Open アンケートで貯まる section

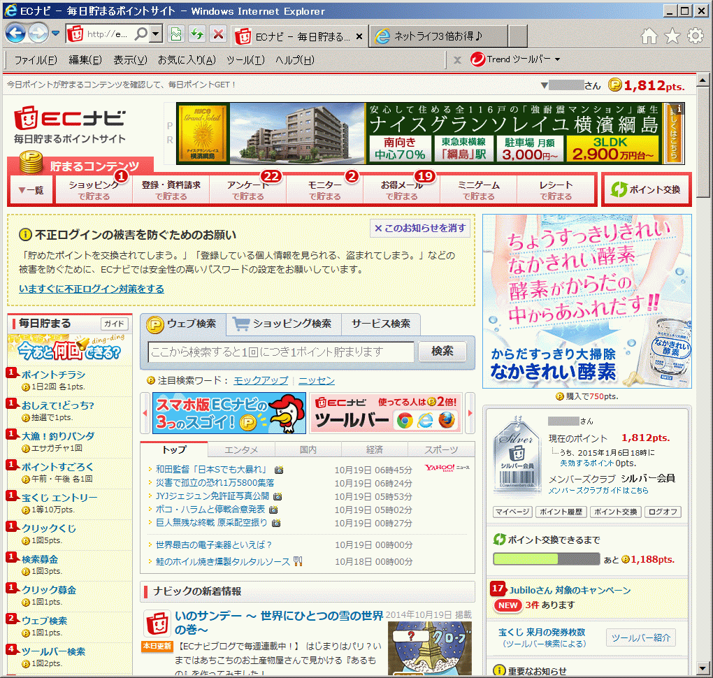(x=248, y=190)
